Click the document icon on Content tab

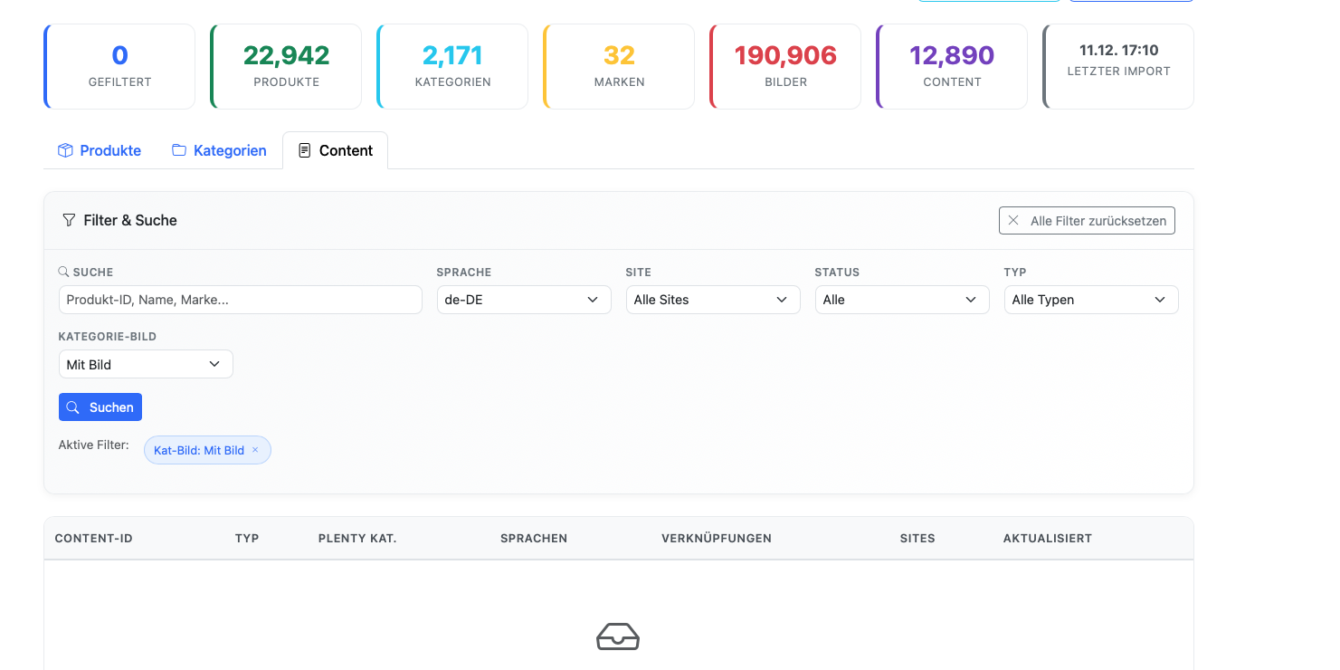coord(305,150)
